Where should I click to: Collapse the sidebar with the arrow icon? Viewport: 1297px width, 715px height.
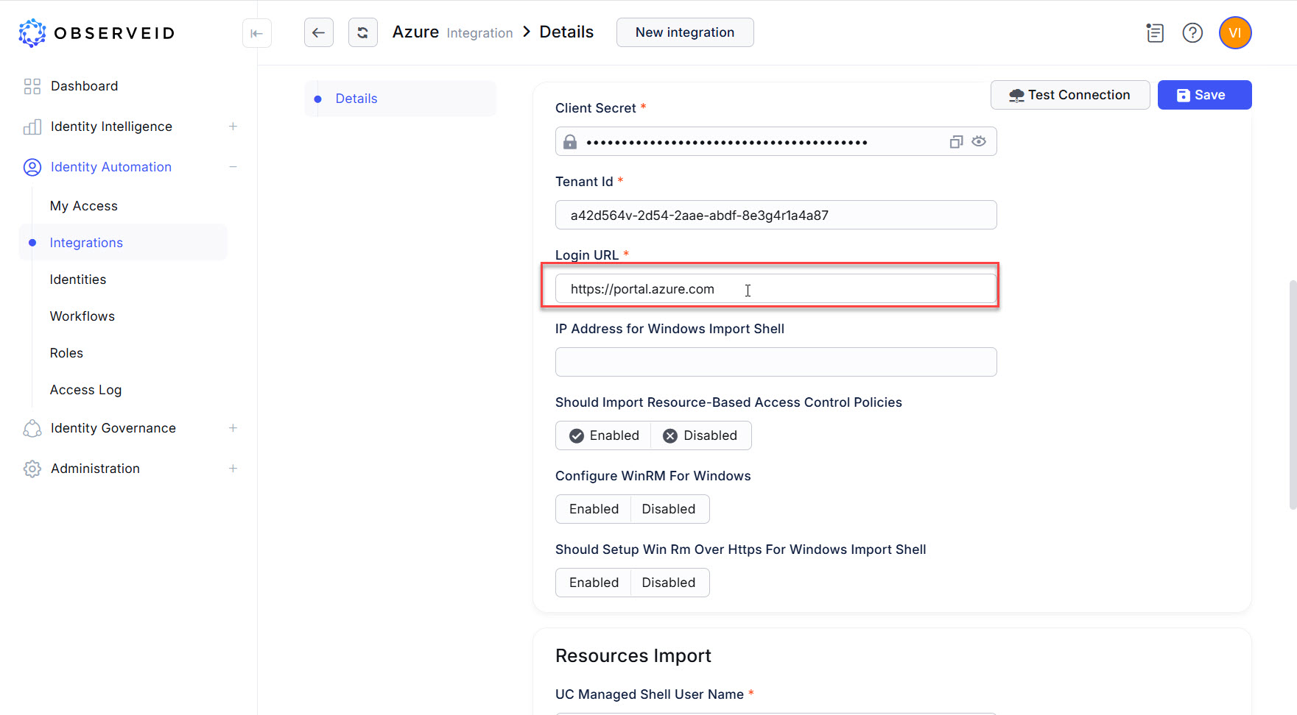coord(256,33)
